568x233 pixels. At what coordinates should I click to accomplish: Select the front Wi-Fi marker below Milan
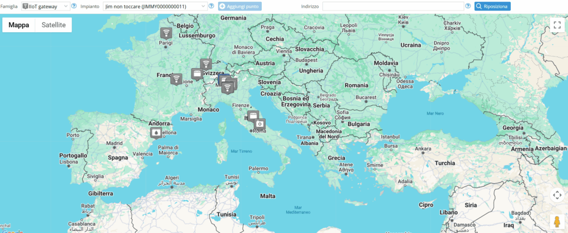(x=227, y=88)
